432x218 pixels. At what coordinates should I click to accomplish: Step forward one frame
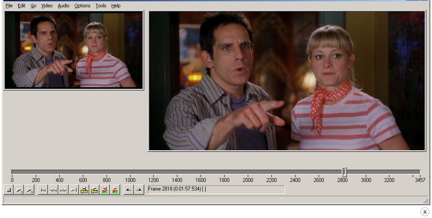coord(64,190)
